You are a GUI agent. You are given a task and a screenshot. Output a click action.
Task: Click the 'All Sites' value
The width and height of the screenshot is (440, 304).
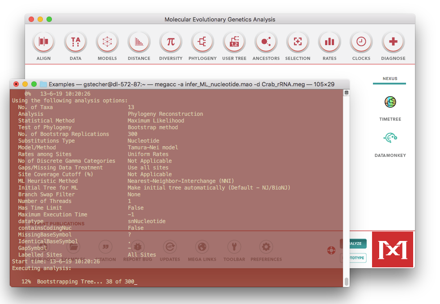(142, 255)
